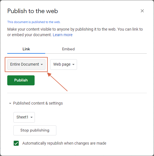Image resolution: width=154 pixels, height=156 pixels.
Task: Open the Sheet1 dropdown
Action: click(x=24, y=117)
